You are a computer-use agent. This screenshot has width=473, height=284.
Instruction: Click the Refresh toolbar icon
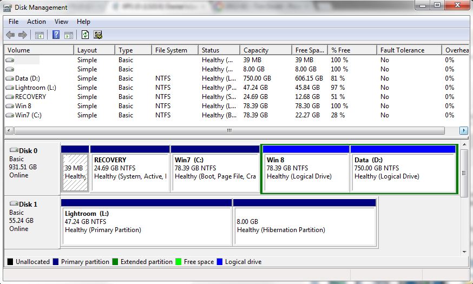(86, 35)
